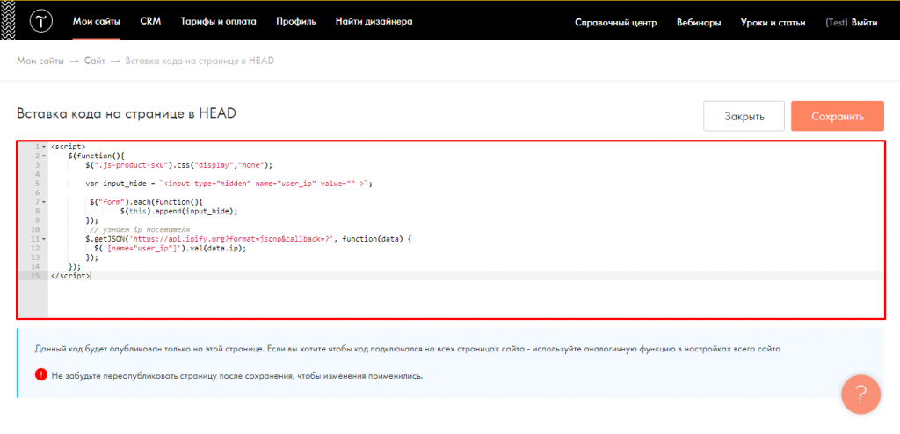Fold the getJSON block on line 11
Image resolution: width=900 pixels, height=434 pixels.
(x=44, y=239)
